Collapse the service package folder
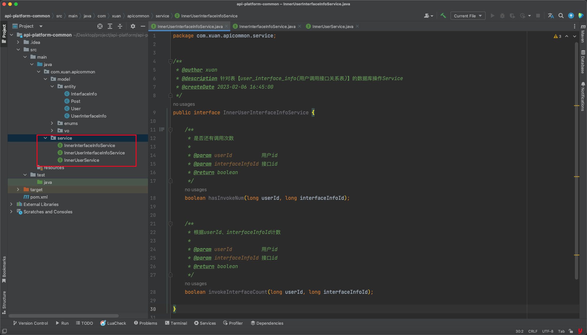The width and height of the screenshot is (587, 335). tap(45, 138)
